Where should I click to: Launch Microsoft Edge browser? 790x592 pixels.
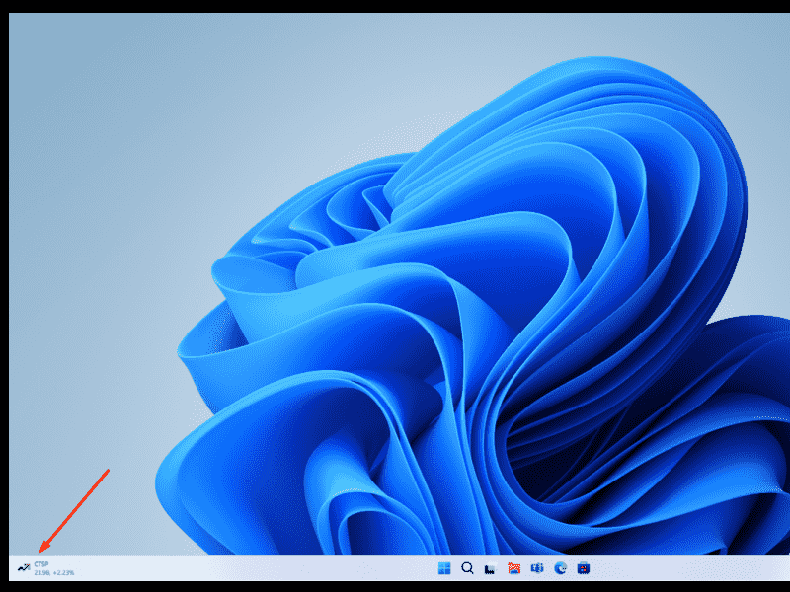pyautogui.click(x=560, y=568)
